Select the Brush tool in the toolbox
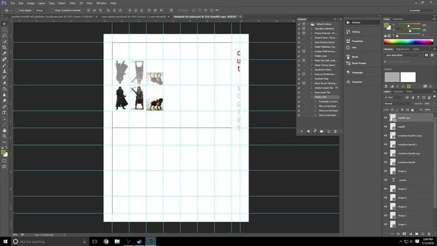The height and width of the screenshot is (246, 437). pyautogui.click(x=4, y=65)
